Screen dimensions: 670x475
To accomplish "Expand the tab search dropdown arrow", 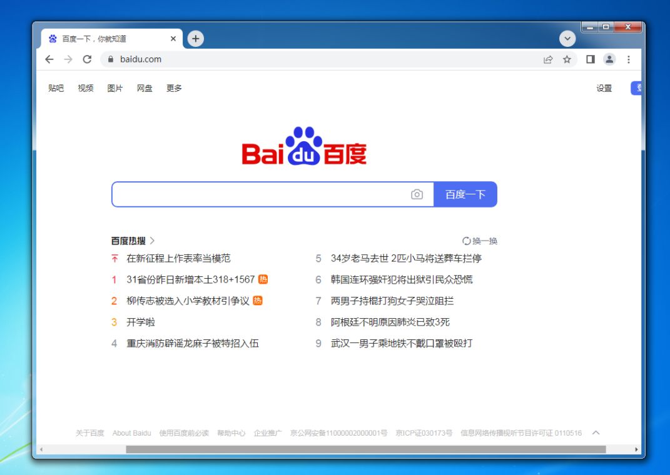I will pos(567,39).
